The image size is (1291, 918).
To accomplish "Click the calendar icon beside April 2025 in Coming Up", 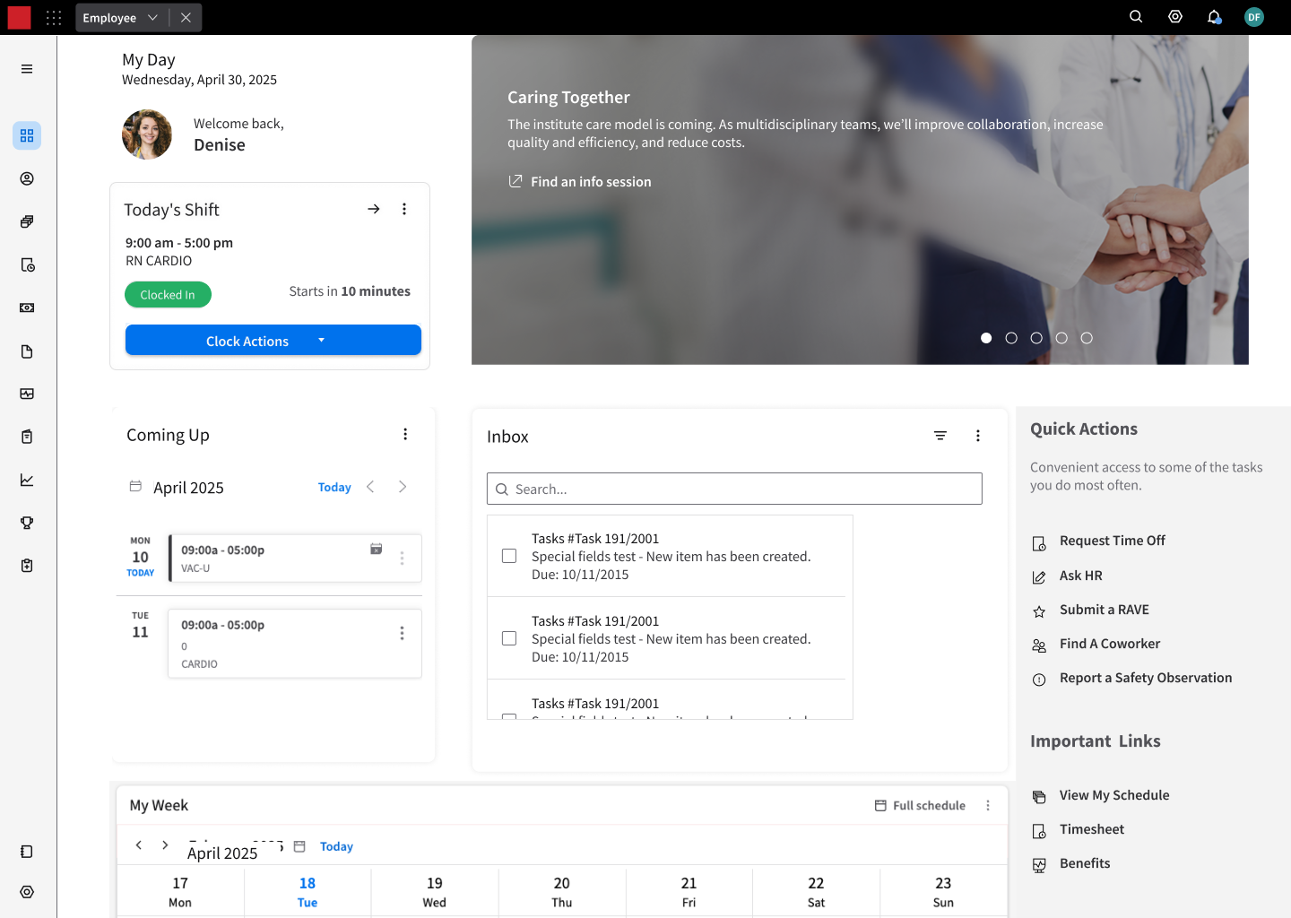I will coord(135,486).
